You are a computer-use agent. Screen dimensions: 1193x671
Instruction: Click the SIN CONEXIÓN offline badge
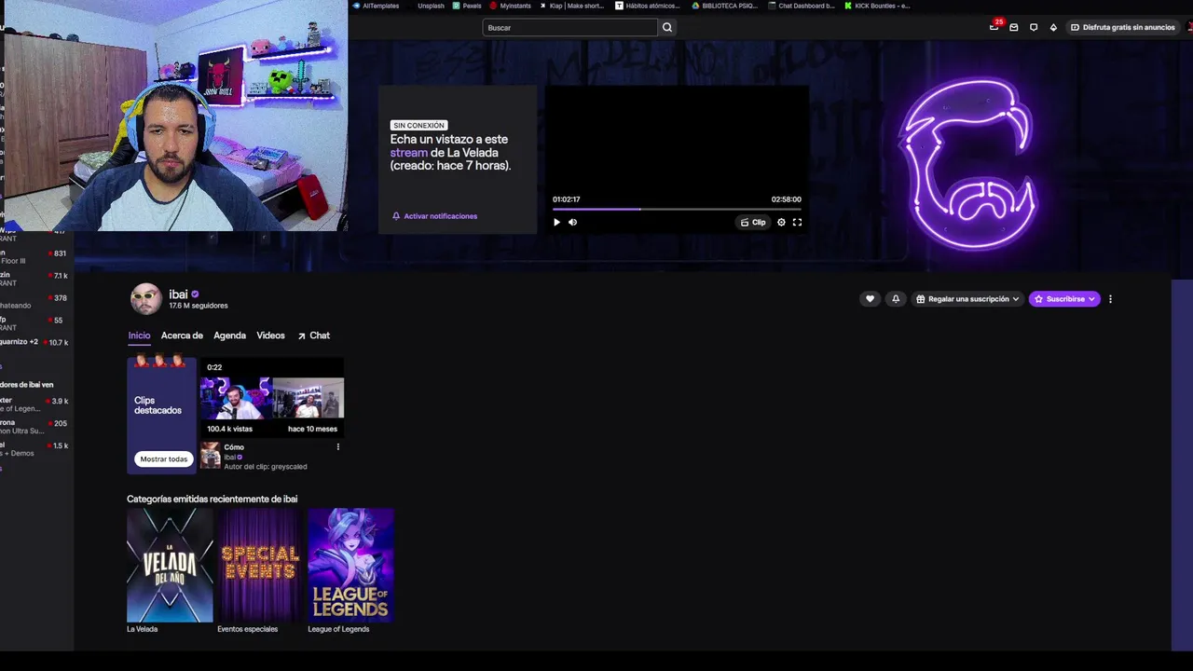(418, 125)
